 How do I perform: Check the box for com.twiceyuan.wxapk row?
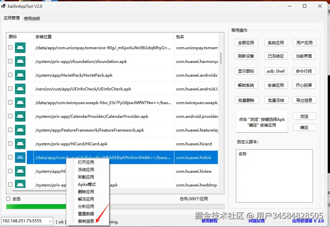(10, 102)
